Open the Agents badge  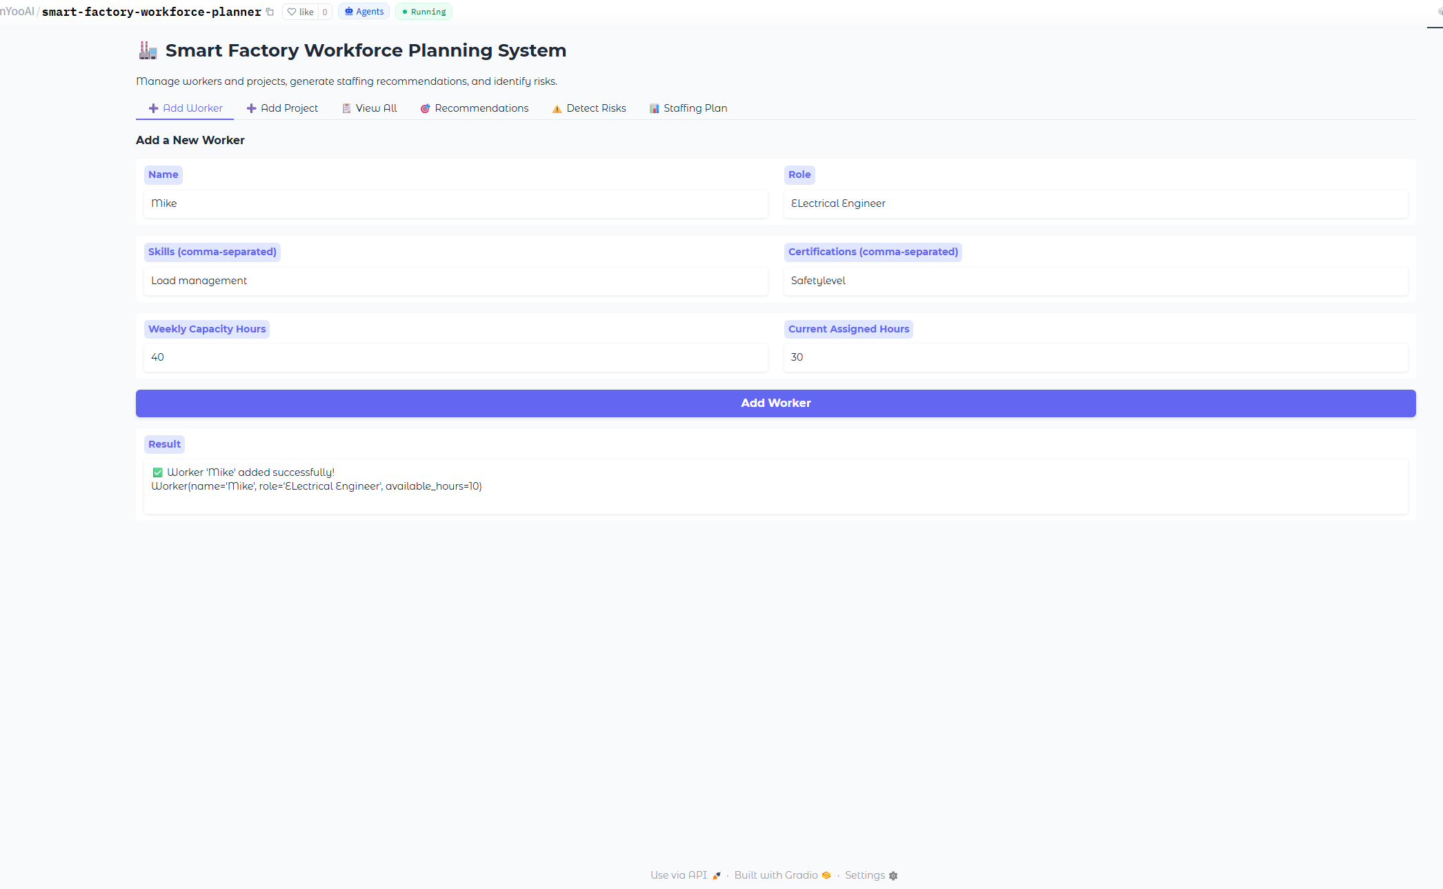364,12
